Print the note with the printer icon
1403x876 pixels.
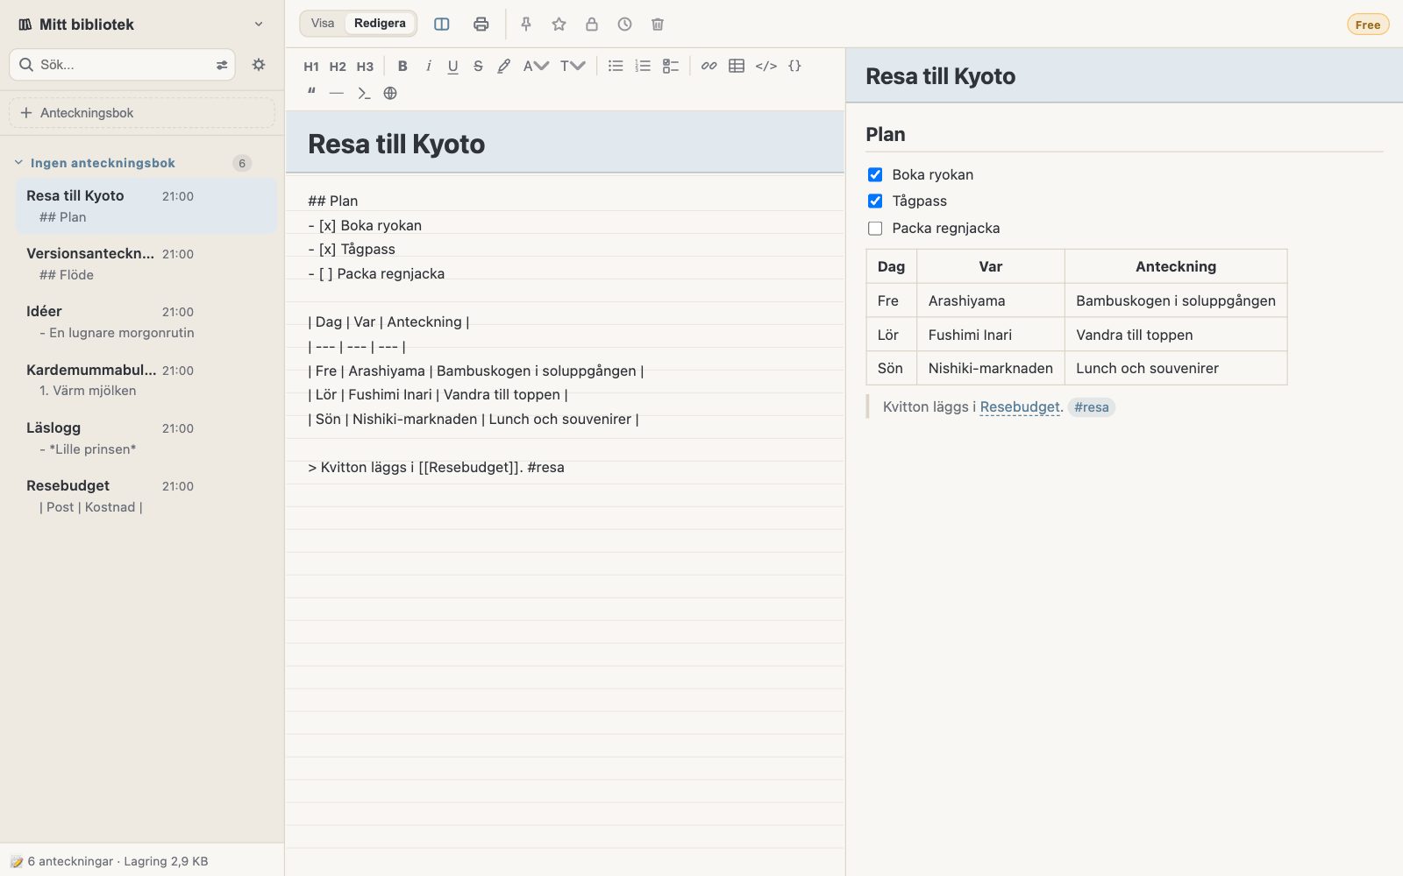point(481,25)
